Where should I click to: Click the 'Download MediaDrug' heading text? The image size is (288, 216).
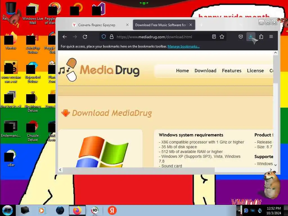(x=112, y=113)
